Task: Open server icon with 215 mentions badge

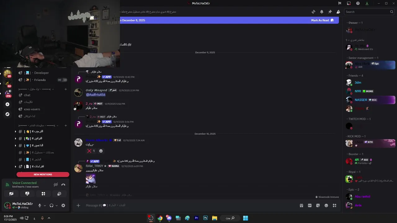Action: 7,94
